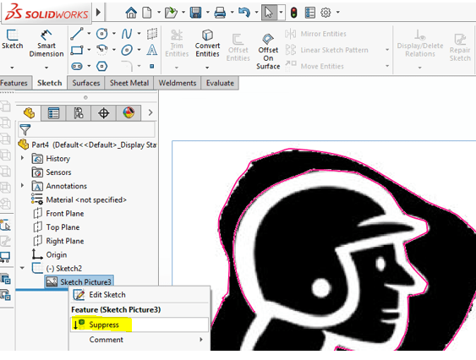This screenshot has width=476, height=360.
Task: Select Right Plane in the tree
Action: tap(58, 241)
